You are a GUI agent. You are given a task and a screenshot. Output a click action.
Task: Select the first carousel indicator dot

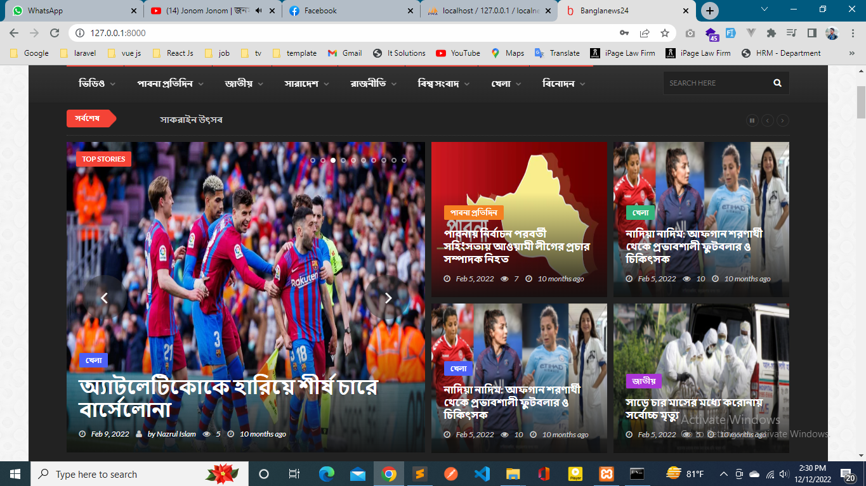(313, 160)
